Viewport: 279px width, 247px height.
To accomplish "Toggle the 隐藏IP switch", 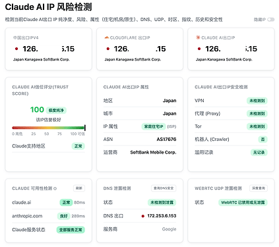I will pos(271,20).
